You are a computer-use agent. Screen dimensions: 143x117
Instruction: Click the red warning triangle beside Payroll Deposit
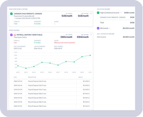[x=15, y=35]
